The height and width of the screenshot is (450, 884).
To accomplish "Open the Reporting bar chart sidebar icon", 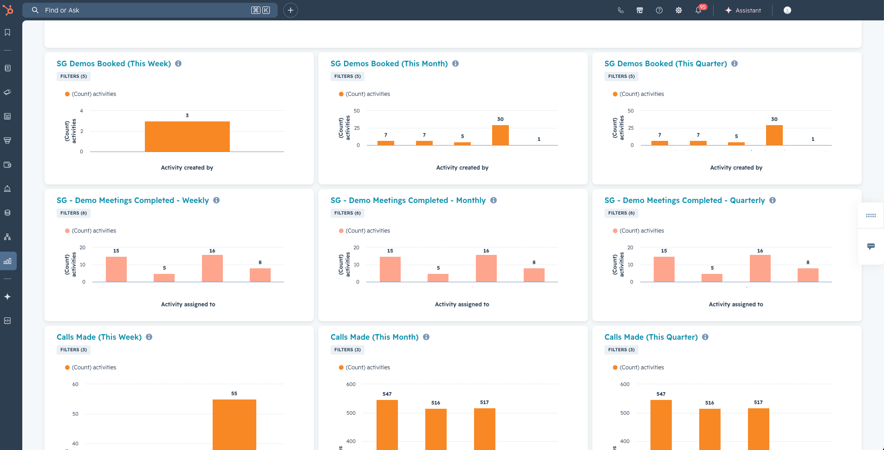I will (x=7, y=261).
